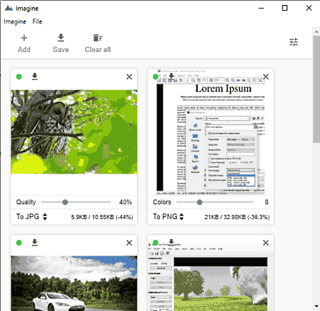Minimize the Imagine window
This screenshot has width=320, height=311.
click(x=261, y=8)
